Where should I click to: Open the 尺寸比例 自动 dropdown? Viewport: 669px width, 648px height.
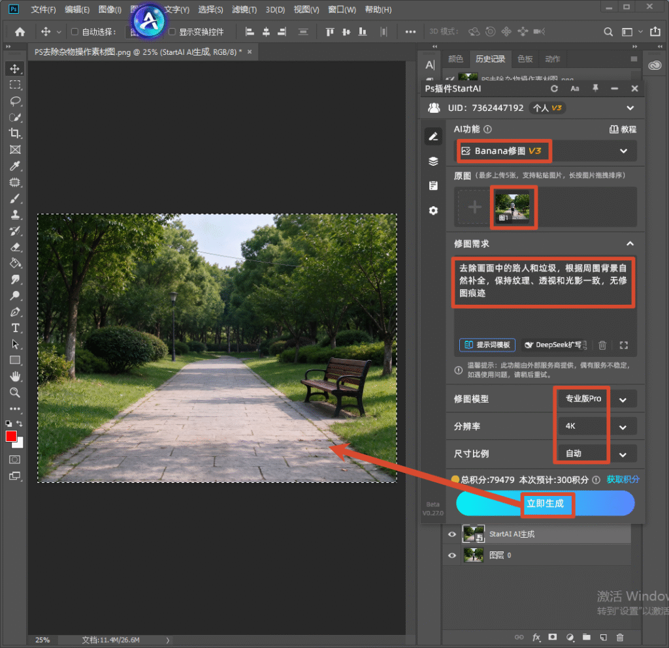point(597,454)
